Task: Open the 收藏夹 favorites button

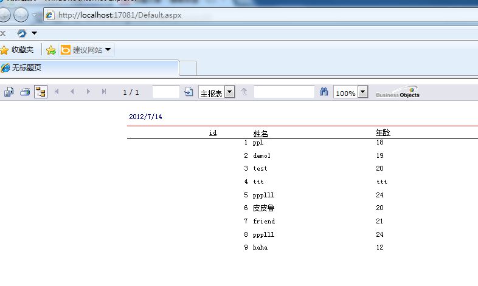Action: [17, 50]
